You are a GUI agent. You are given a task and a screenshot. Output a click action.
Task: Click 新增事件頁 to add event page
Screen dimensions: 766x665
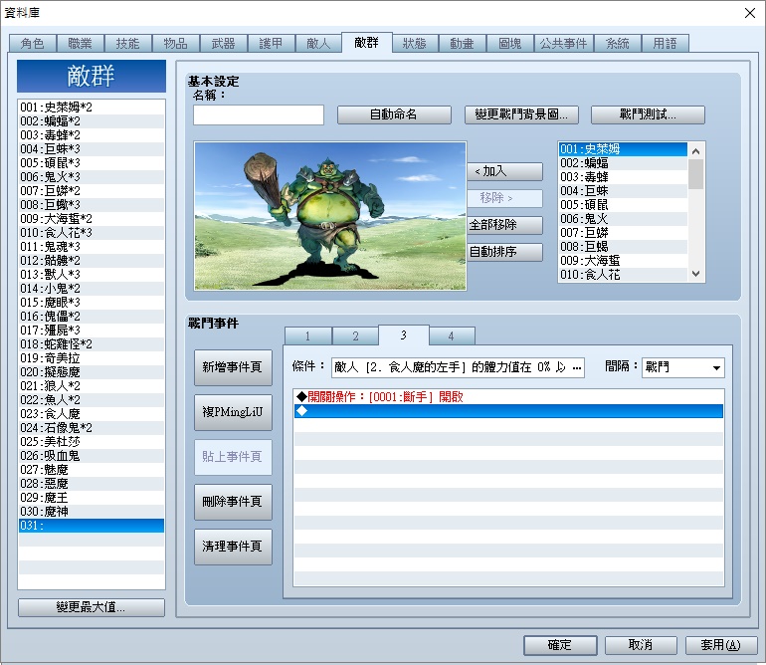(x=233, y=367)
